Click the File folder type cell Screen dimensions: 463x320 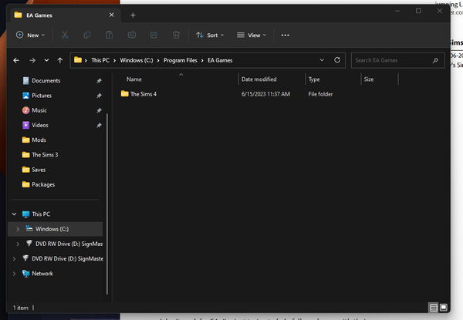pyautogui.click(x=320, y=94)
